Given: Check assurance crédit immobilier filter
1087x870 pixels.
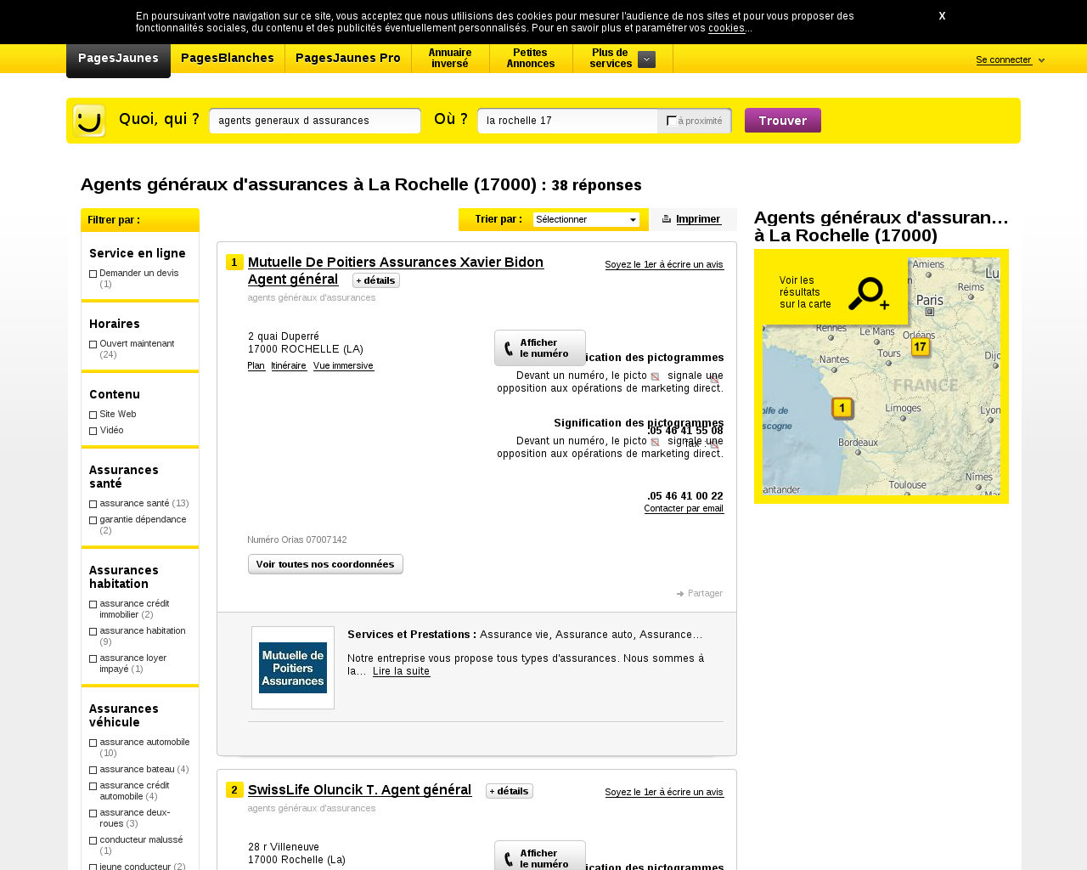Looking at the screenshot, I should (x=93, y=605).
